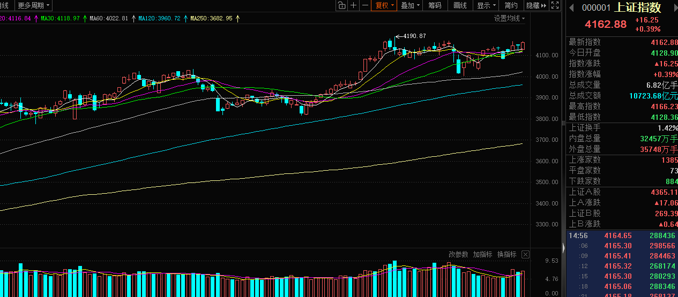Select the 画线 drawing tool
The height and width of the screenshot is (297, 678).
pyautogui.click(x=460, y=5)
